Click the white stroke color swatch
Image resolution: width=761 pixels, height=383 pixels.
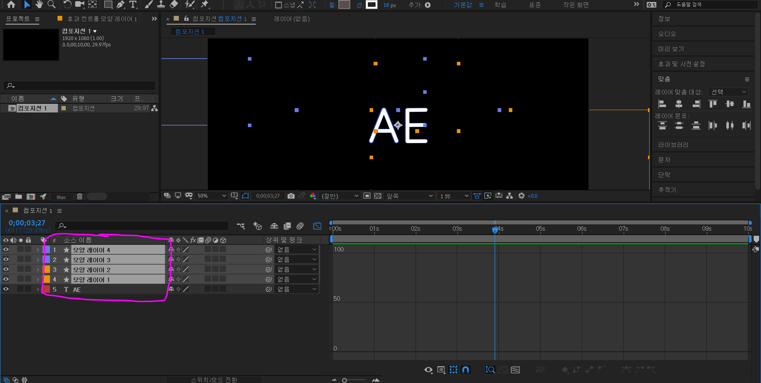(x=372, y=5)
